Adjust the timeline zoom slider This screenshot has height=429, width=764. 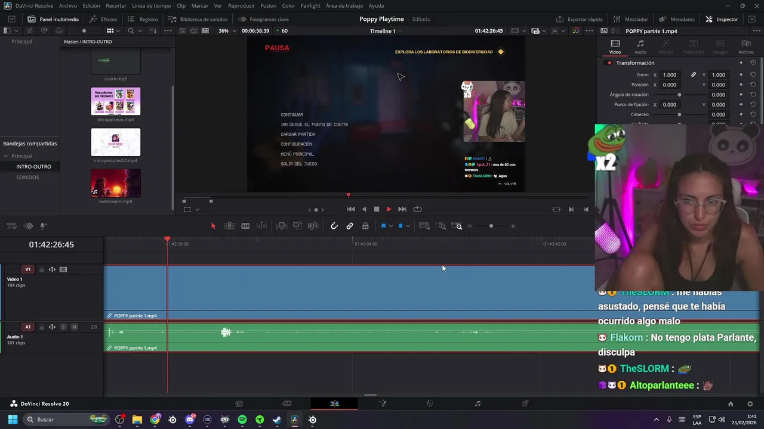coord(491,226)
